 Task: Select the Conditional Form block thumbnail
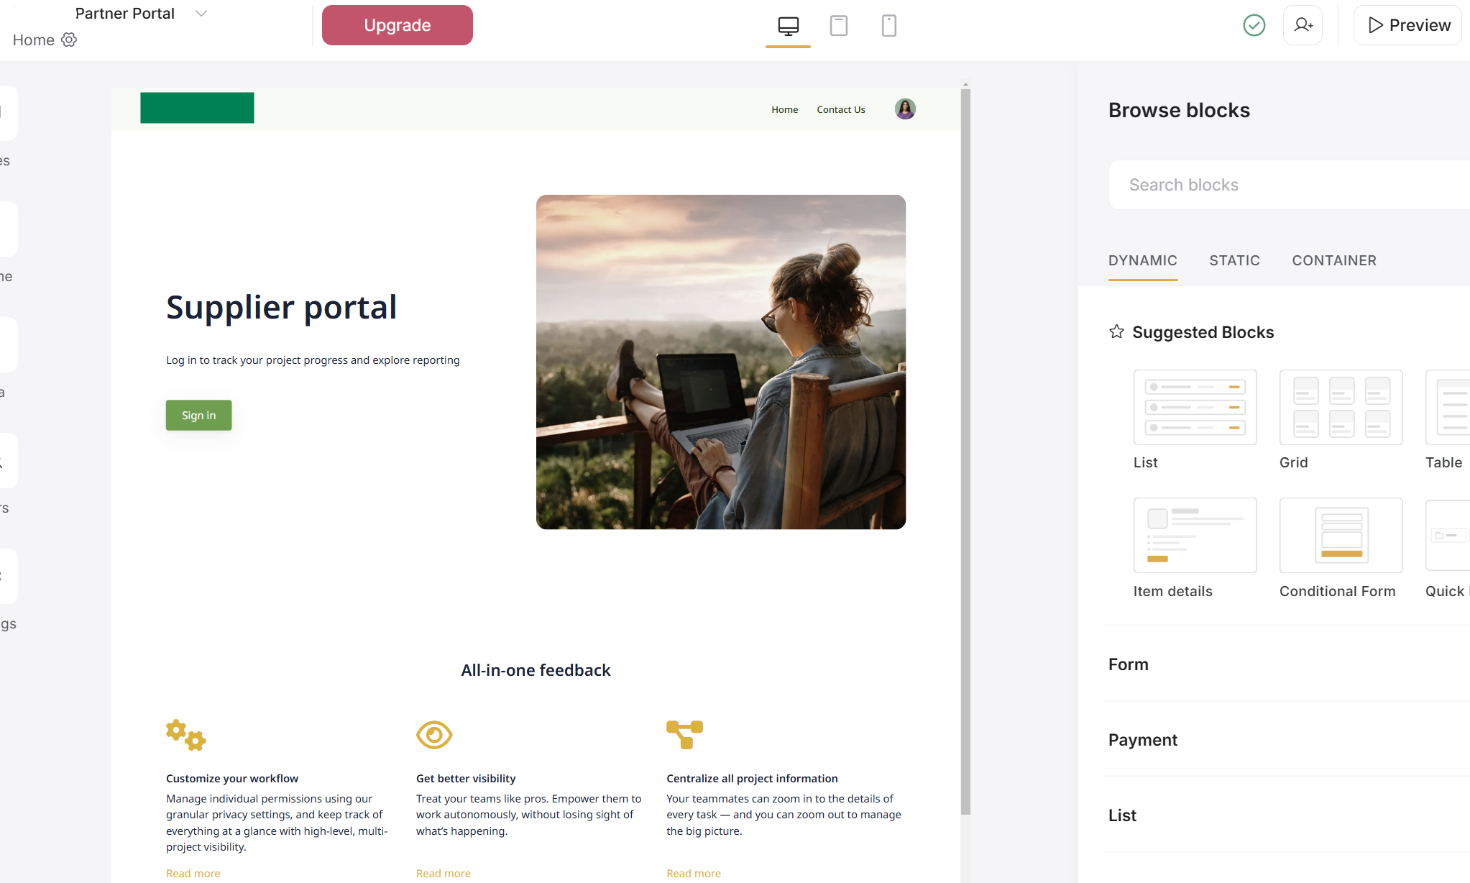pyautogui.click(x=1340, y=535)
